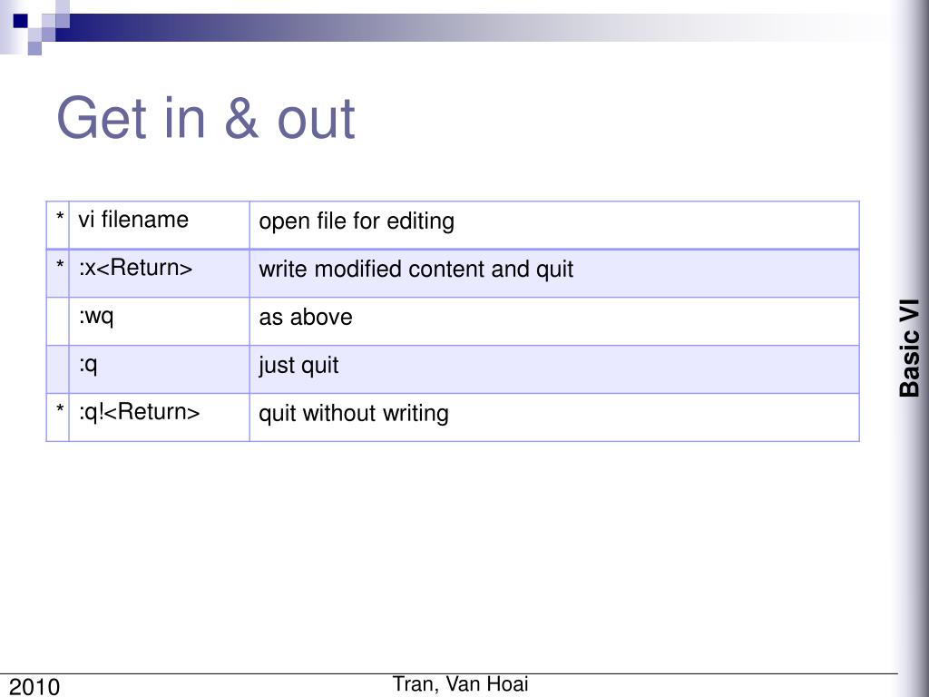Viewport: 929px width, 697px height.
Task: Click the 'quit without writing' description
Action: click(x=354, y=413)
